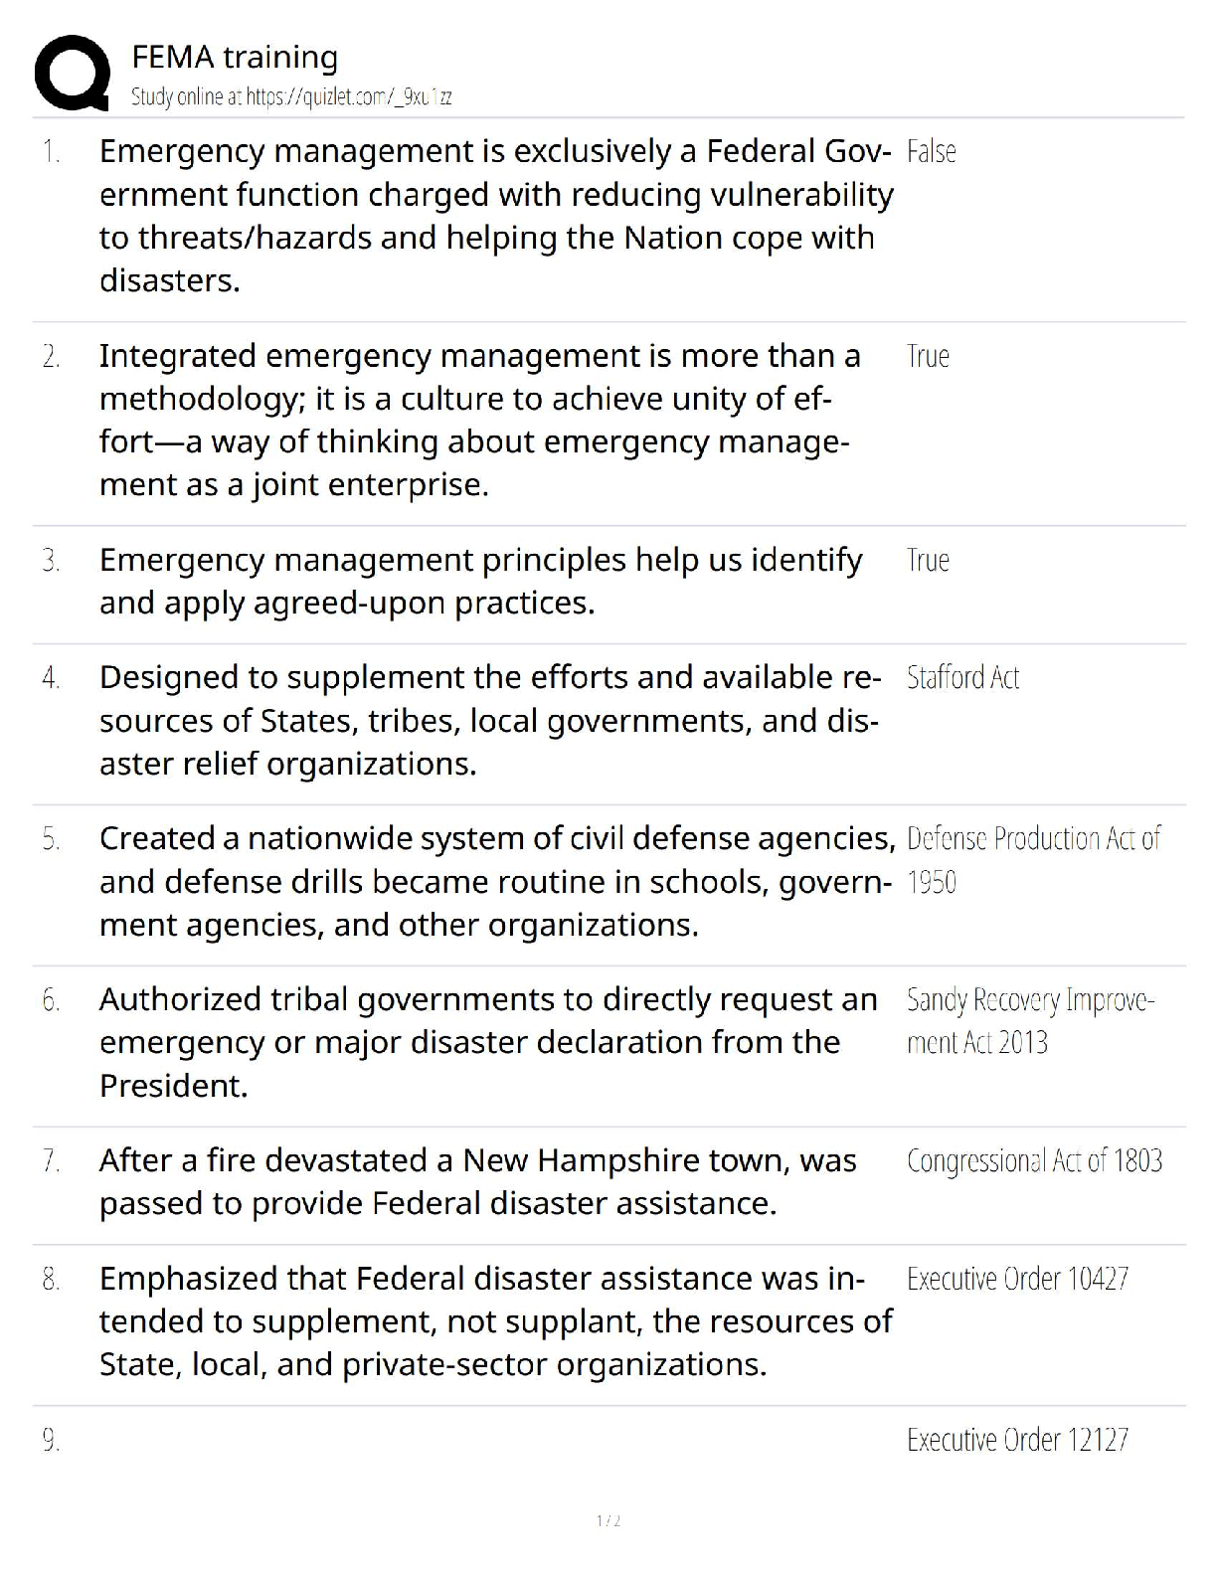Click the Quizlet Q logo icon
Screen dimensions: 1217x1575
click(x=72, y=72)
